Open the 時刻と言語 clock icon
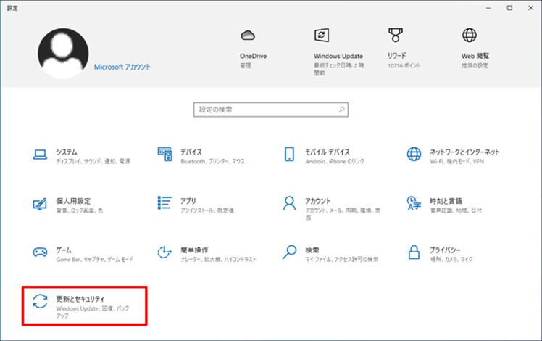542x341 pixels. [414, 203]
